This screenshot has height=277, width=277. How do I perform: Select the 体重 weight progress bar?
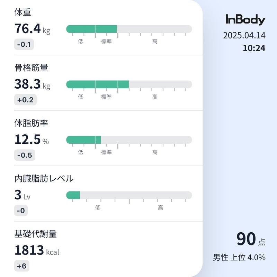(x=129, y=29)
